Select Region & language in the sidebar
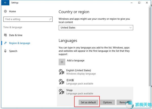This screenshot has height=109, width=152. [20, 43]
